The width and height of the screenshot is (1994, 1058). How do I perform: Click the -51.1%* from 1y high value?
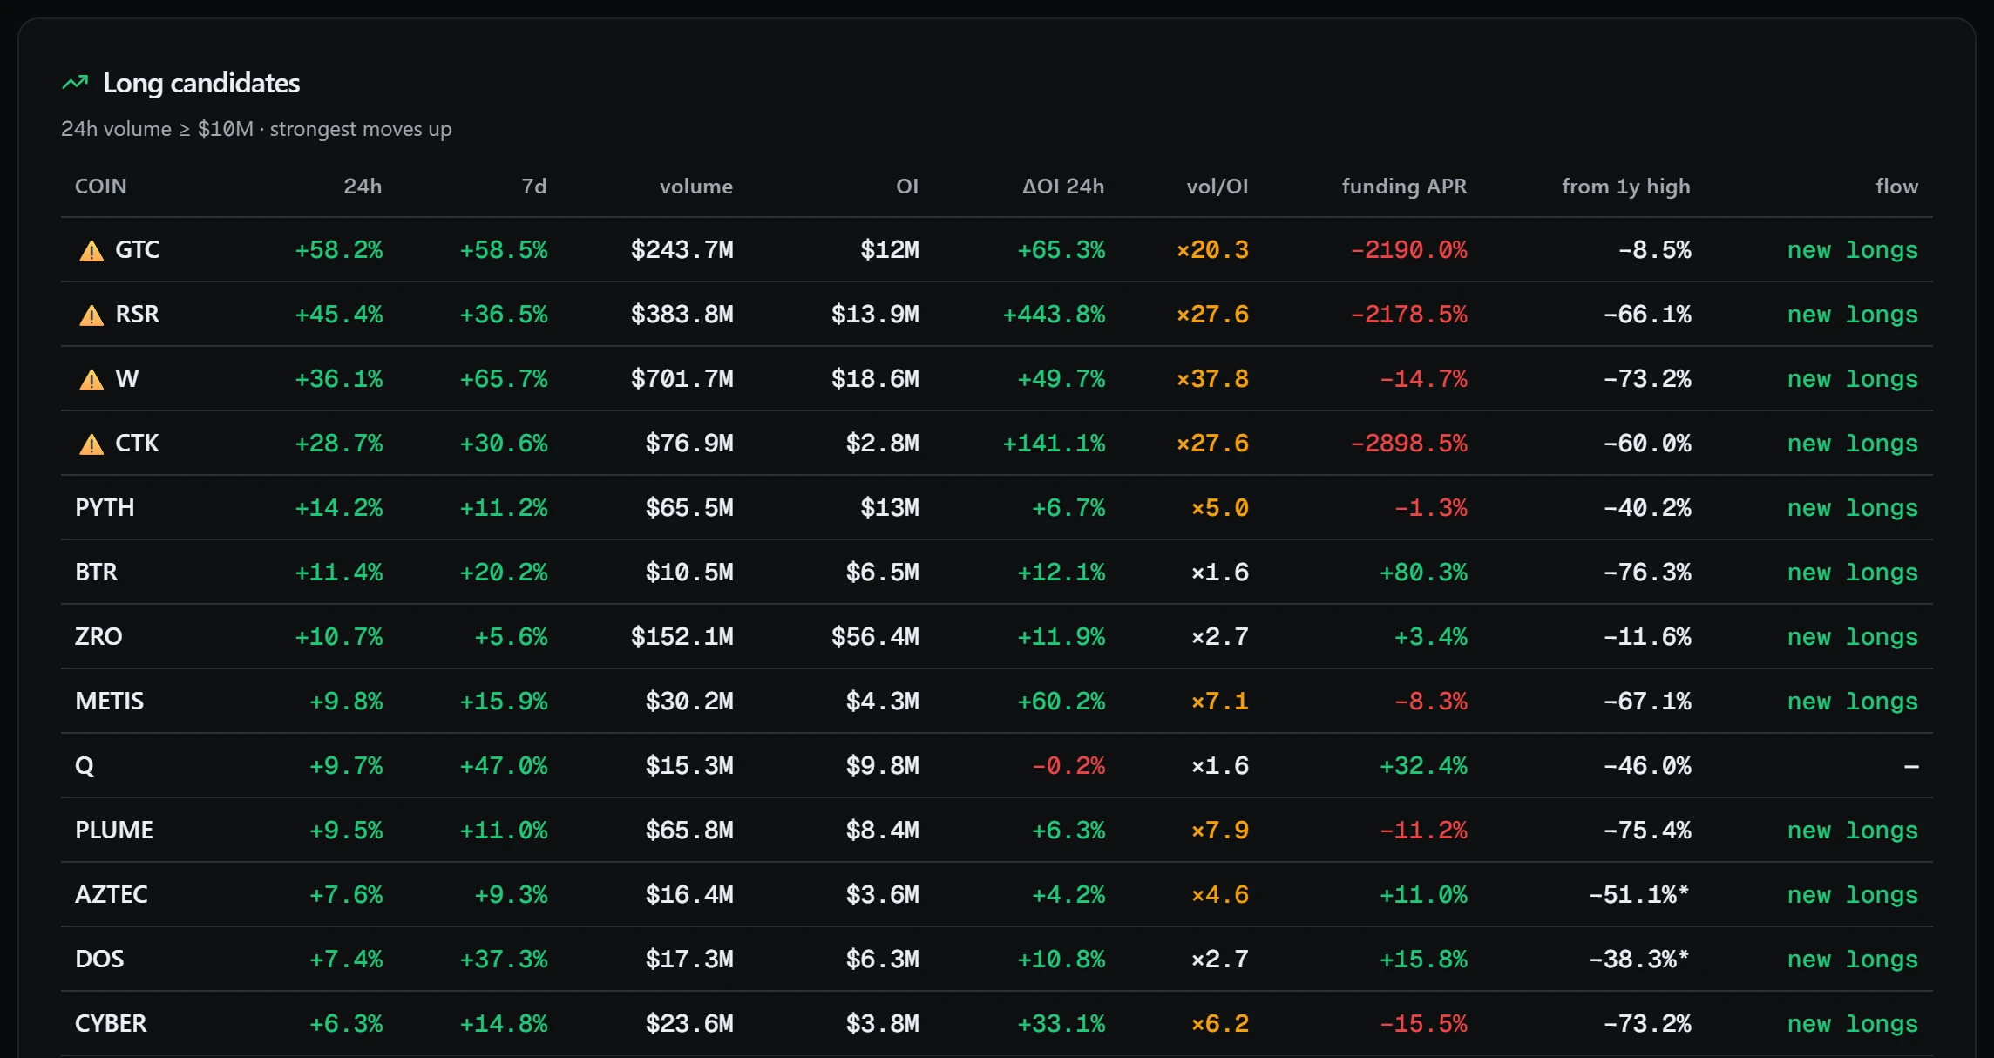[1639, 896]
